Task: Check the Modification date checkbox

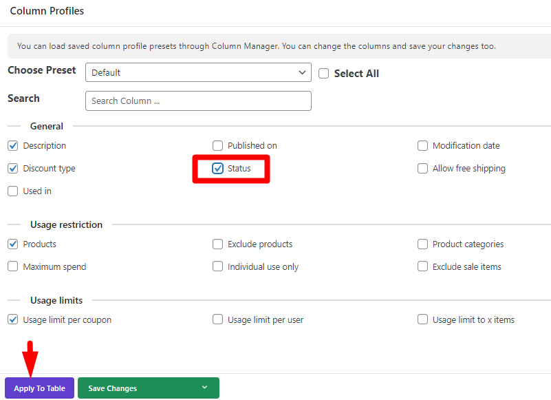Action: point(423,146)
